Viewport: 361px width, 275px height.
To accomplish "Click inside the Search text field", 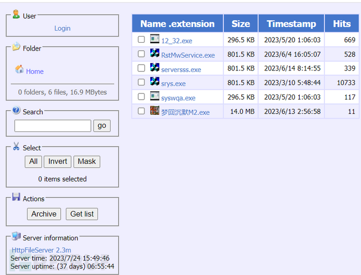I will click(x=52, y=126).
